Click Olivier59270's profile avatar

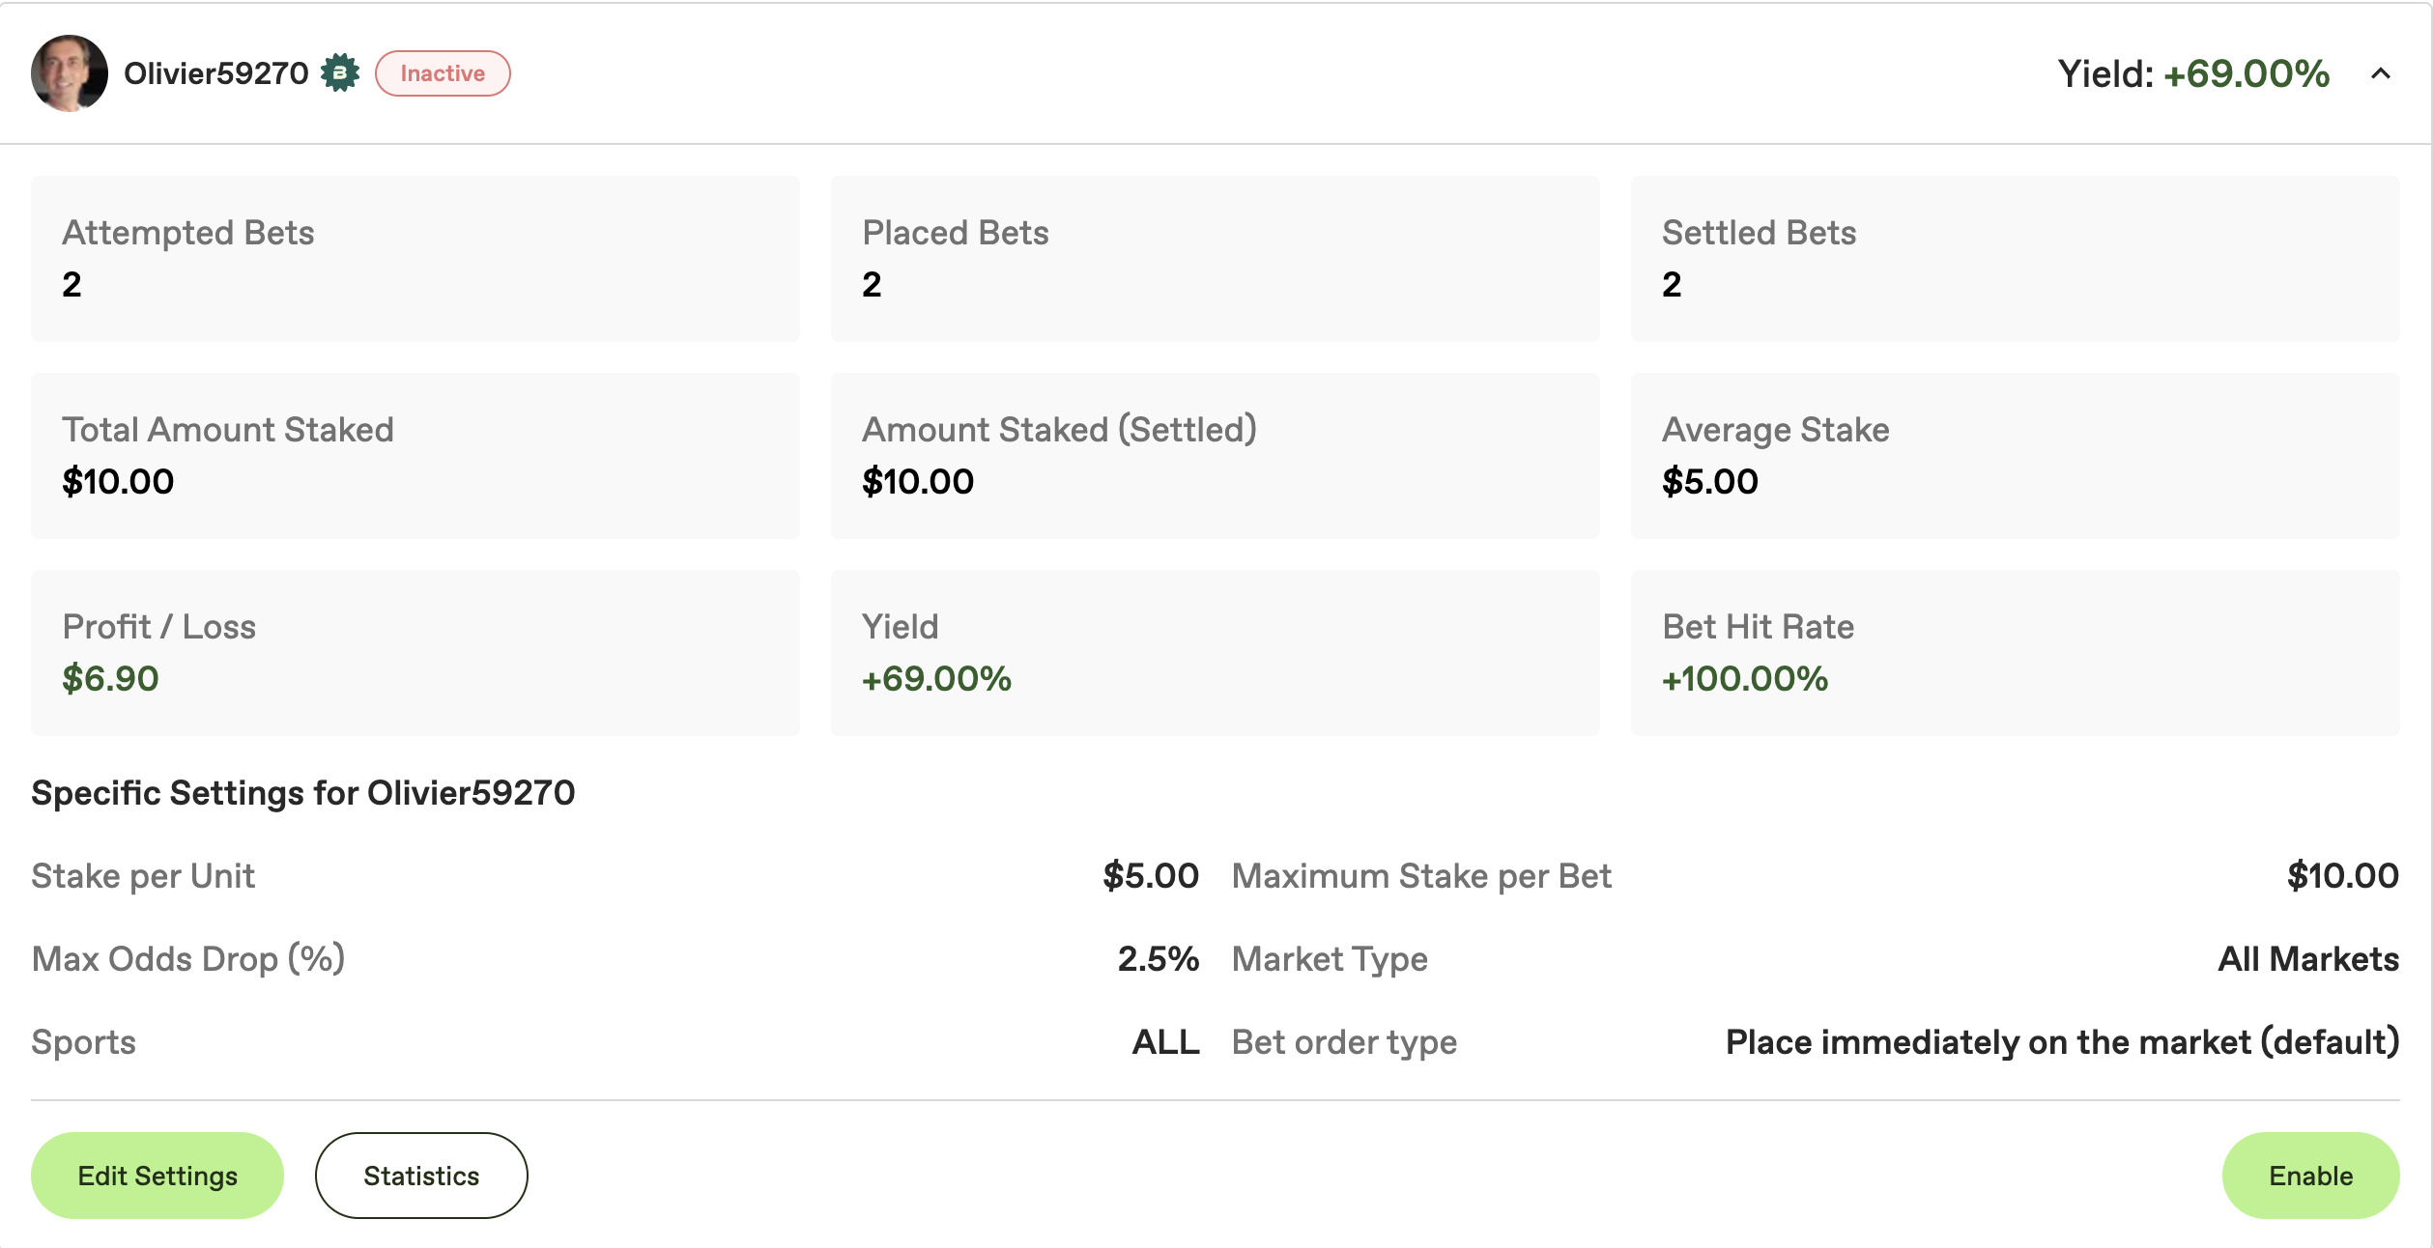coord(69,73)
